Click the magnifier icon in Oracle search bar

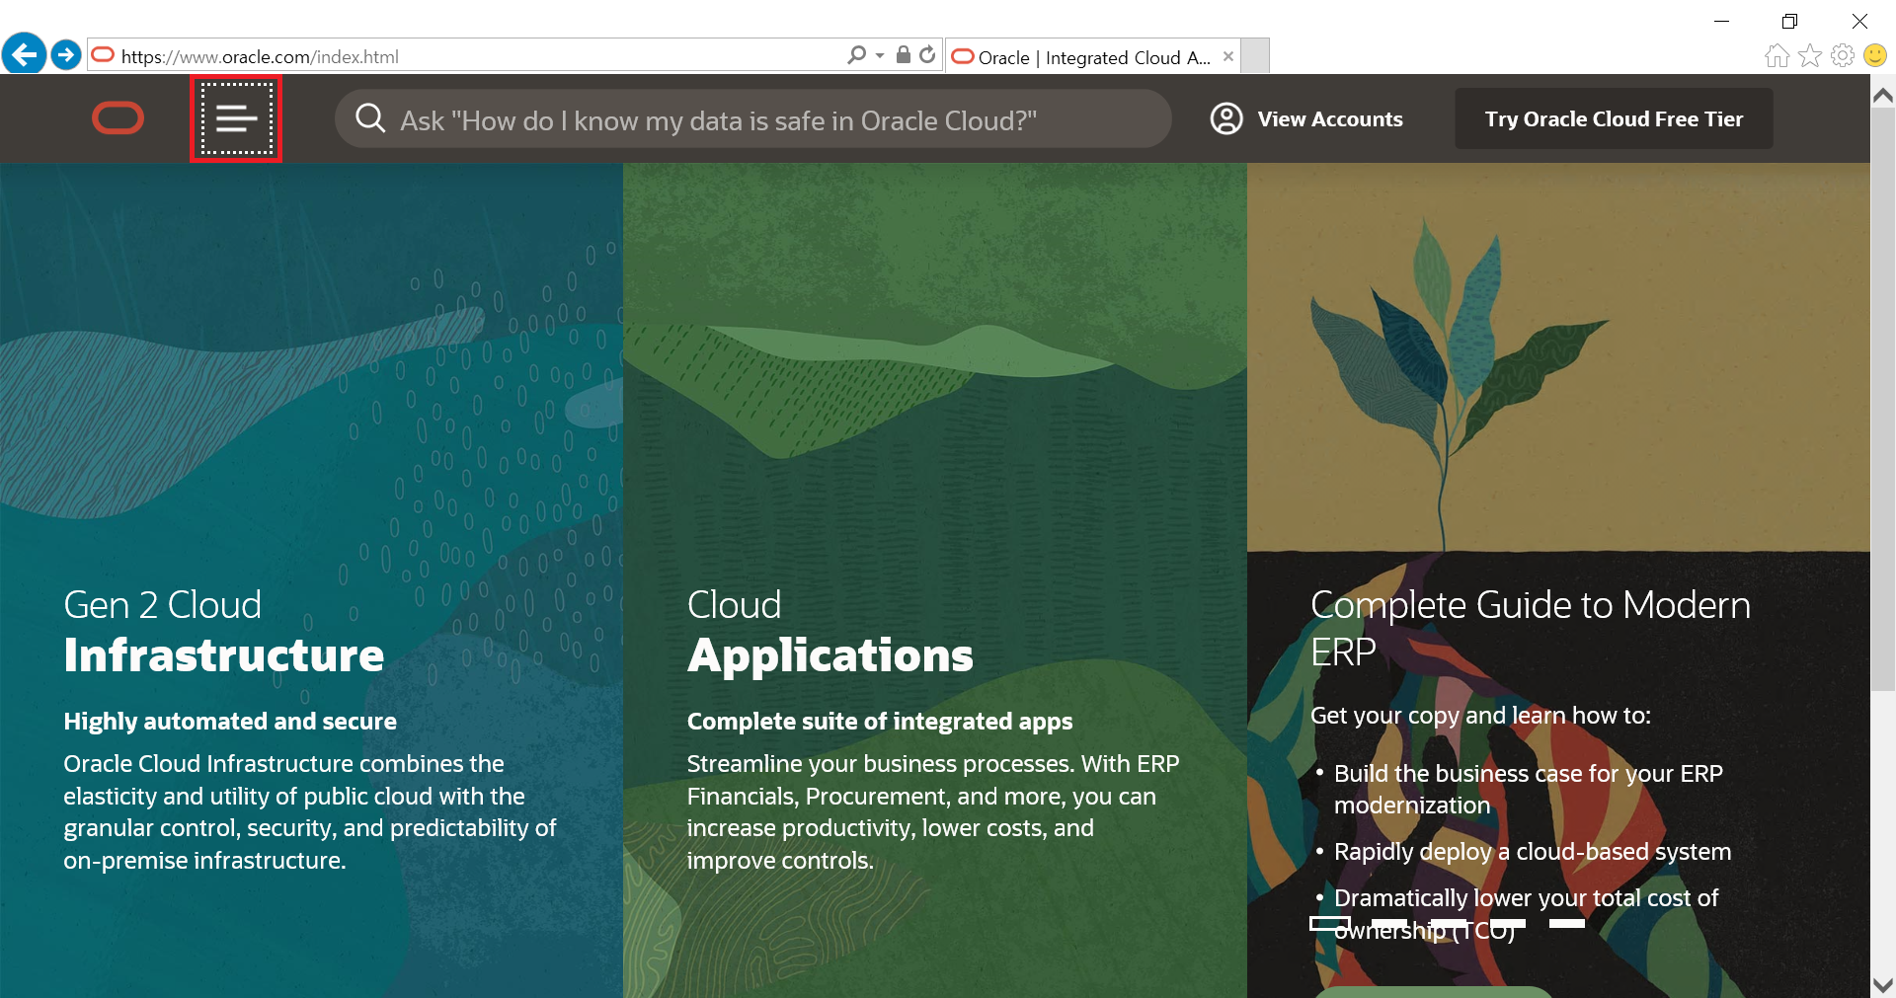click(x=370, y=118)
